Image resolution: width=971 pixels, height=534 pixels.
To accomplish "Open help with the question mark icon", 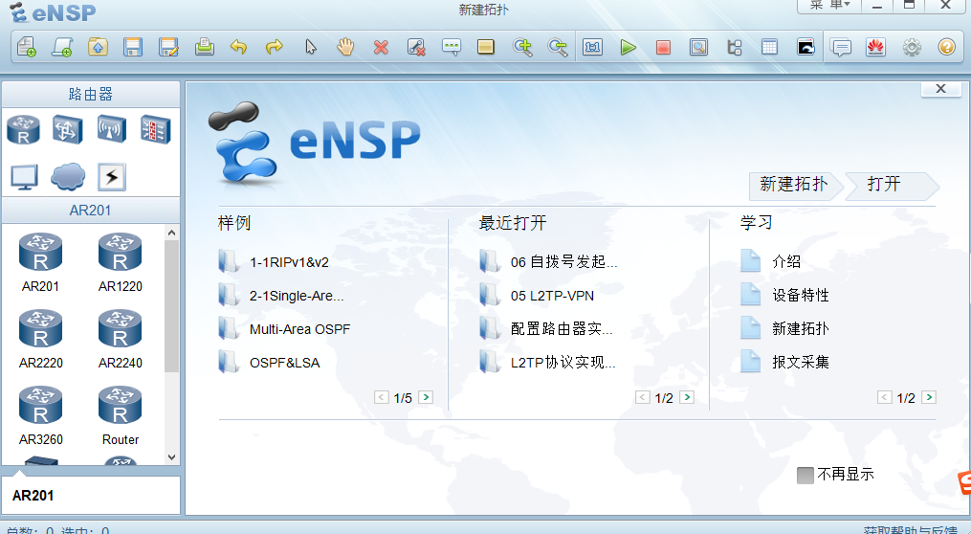I will point(947,47).
